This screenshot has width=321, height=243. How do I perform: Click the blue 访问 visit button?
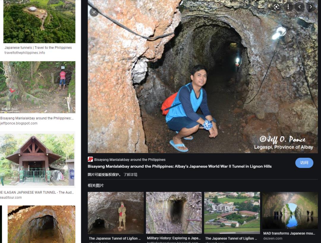[x=304, y=162]
